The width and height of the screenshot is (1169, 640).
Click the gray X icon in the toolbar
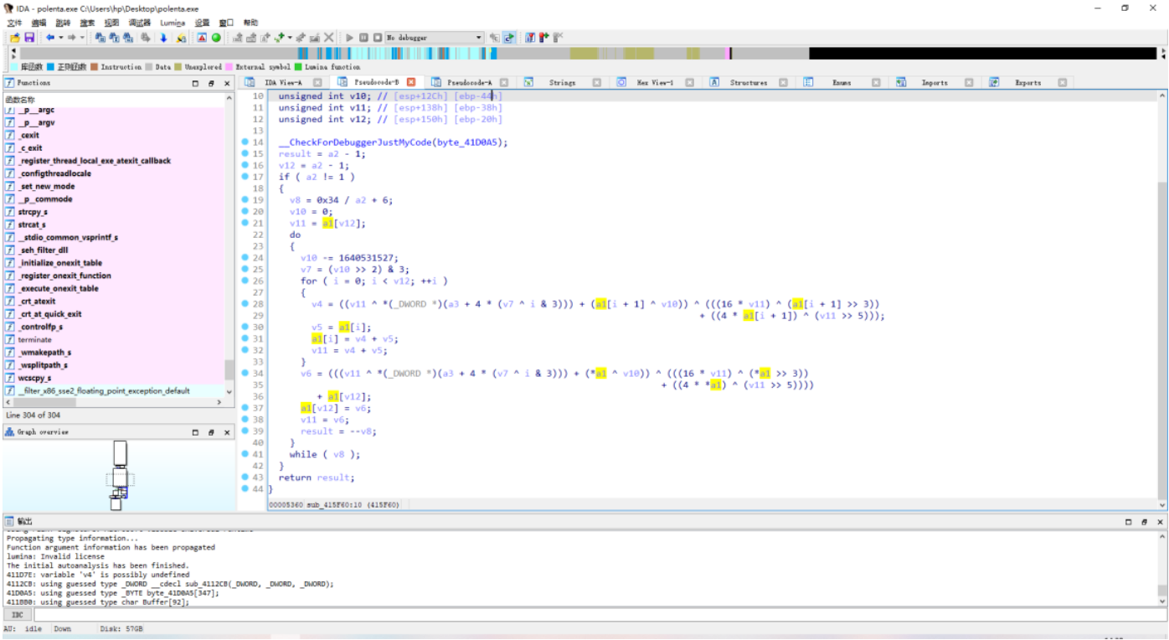[329, 38]
